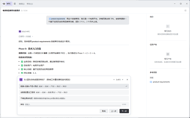
Task: Click the MTC logo button
Action: pyautogui.click(x=7, y=4)
